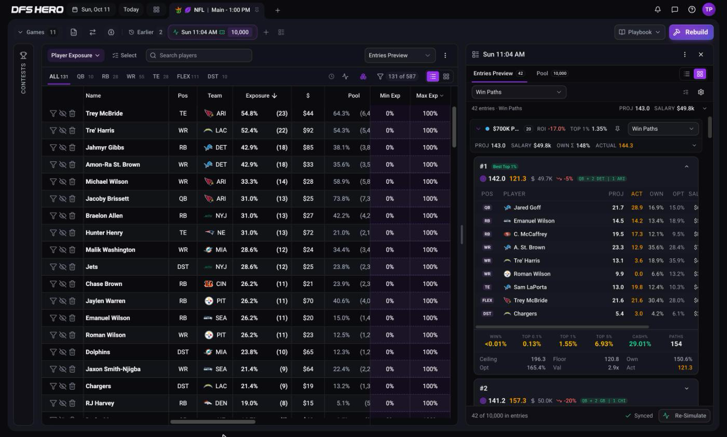Screen dimensions: 727x437
Task: Toggle visibility on Chase Brown row
Action: (62, 284)
